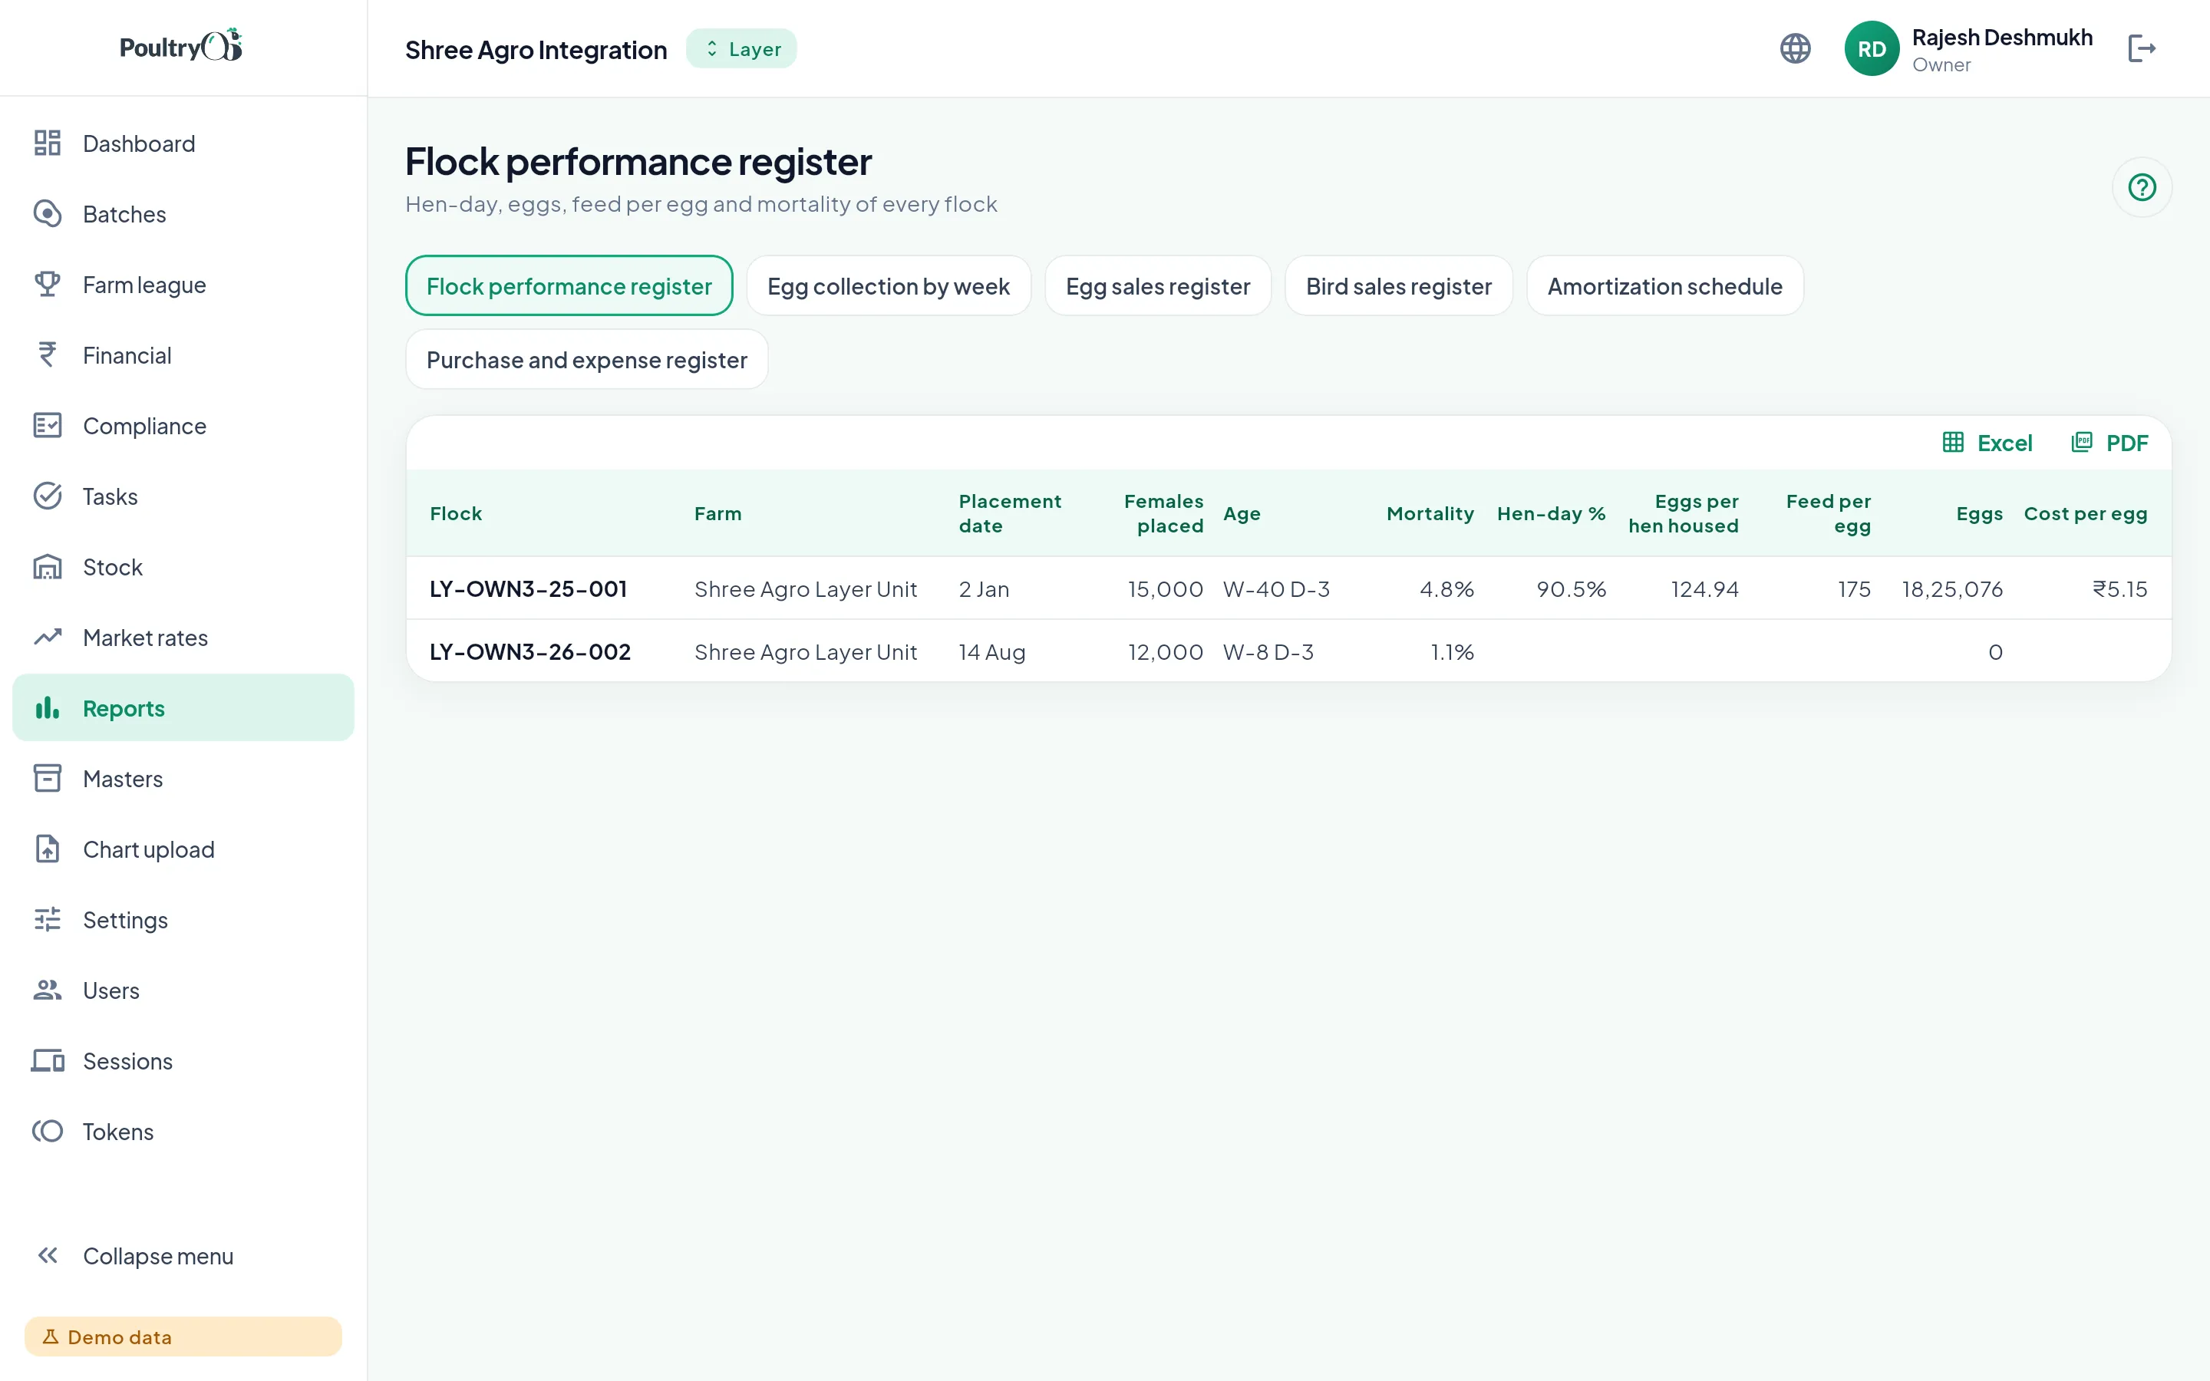Viewport: 2210px width, 1381px height.
Task: Go to Tasks check icon
Action: tap(48, 496)
